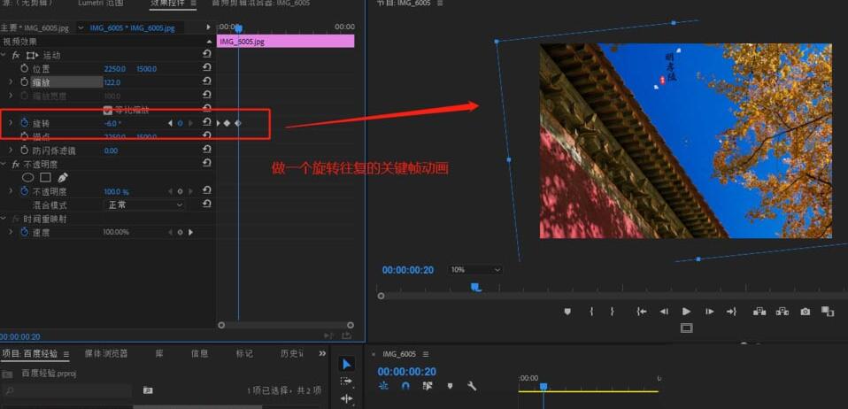848x409 pixels.
Task: Add a marker in Program Monitor
Action: point(567,312)
